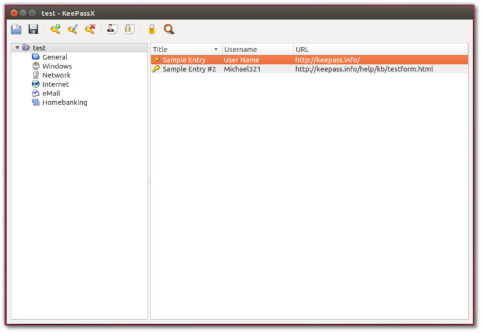Click Network group icon
This screenshot has width=482, height=333.
(x=36, y=75)
